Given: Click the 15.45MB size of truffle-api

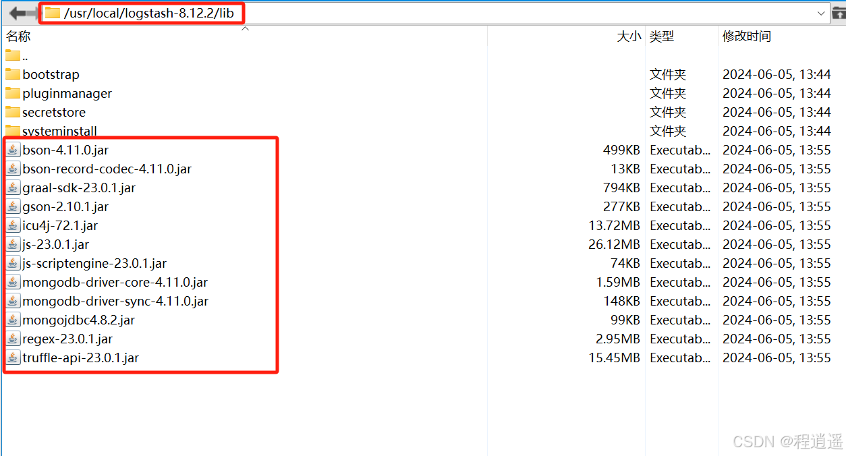Looking at the screenshot, I should point(614,358).
